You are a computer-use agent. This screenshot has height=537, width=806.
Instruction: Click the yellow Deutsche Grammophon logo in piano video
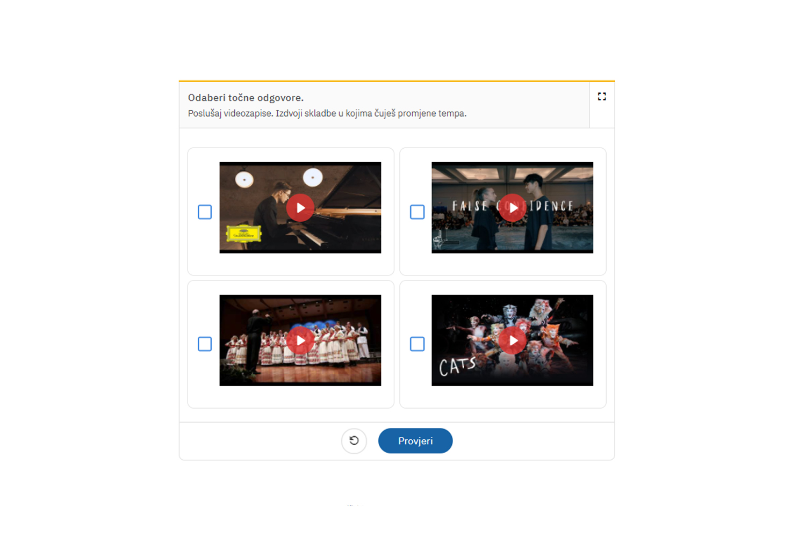(x=244, y=234)
